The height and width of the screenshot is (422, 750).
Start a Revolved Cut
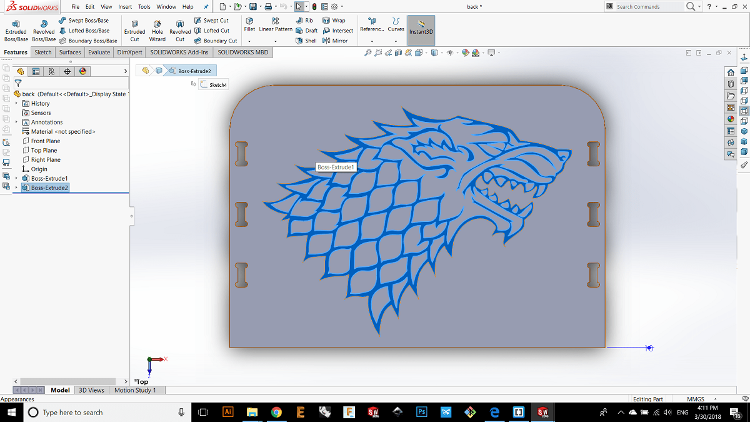tap(180, 30)
